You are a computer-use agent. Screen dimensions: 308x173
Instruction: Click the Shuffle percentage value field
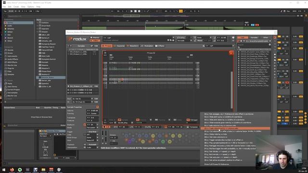click(x=156, y=127)
